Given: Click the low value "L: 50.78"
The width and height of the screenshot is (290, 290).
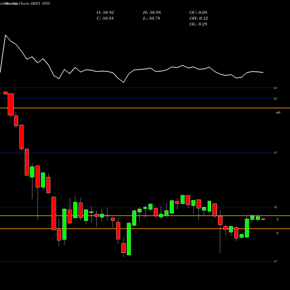Looking at the screenshot, I should (x=151, y=19).
